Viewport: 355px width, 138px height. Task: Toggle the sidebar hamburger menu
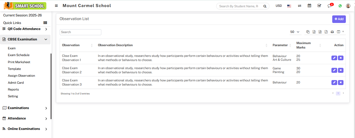tap(56, 6)
